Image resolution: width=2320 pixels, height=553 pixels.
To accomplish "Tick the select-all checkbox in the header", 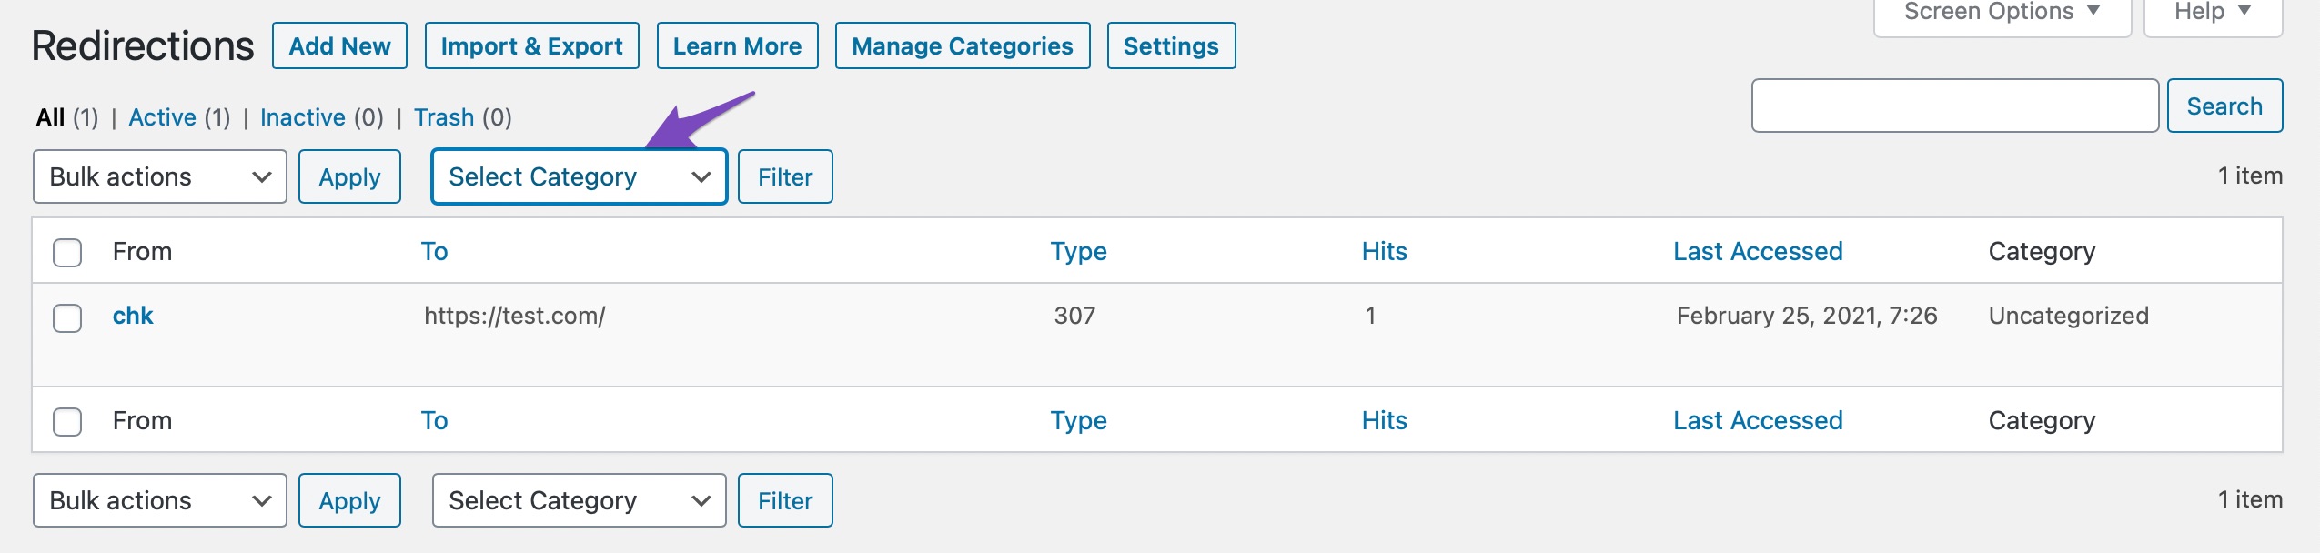I will point(67,252).
